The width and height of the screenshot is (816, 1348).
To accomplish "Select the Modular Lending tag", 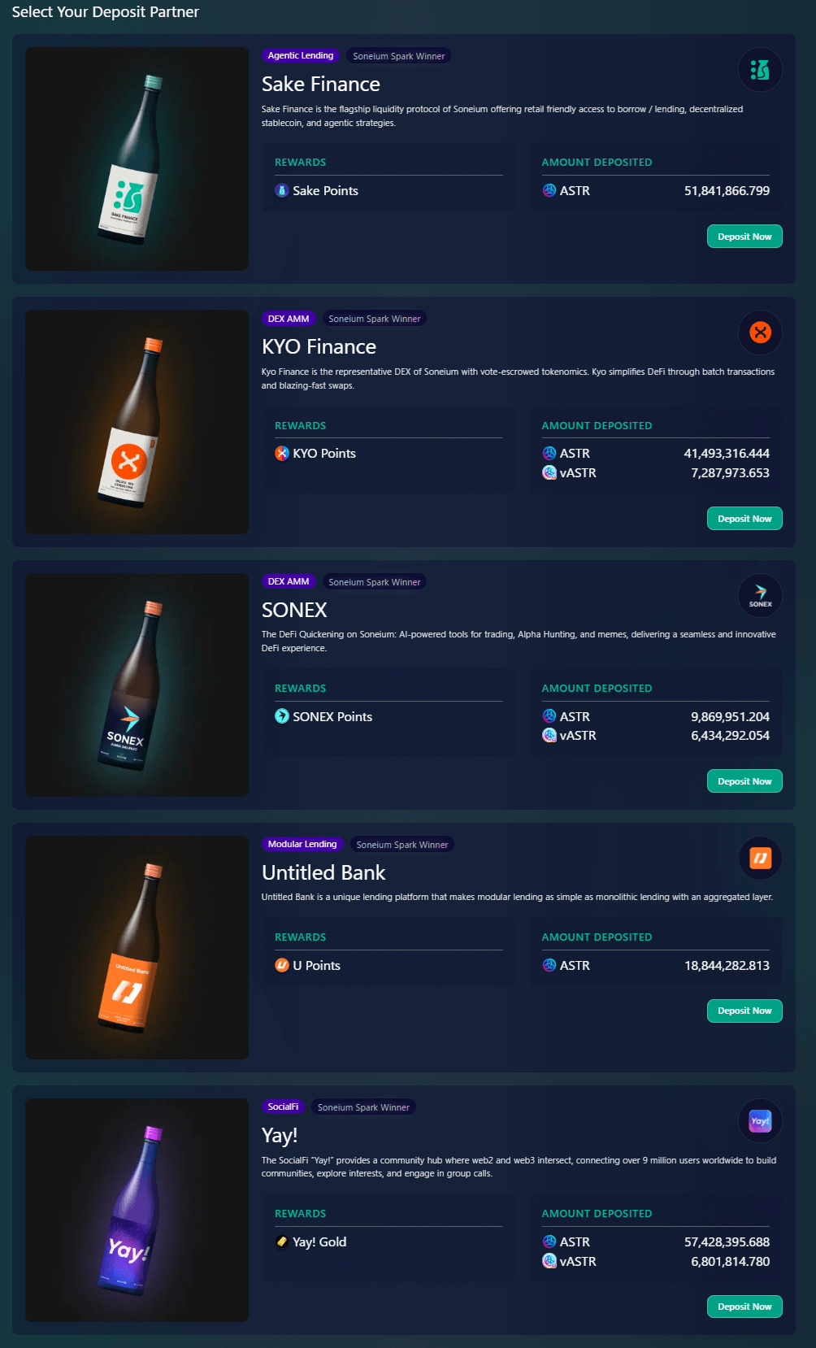I will tap(302, 845).
